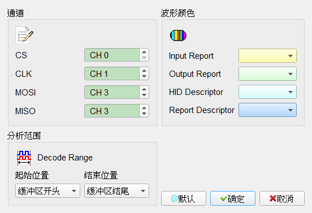
Task: Open the Output Report color dropdown
Action: (267, 74)
